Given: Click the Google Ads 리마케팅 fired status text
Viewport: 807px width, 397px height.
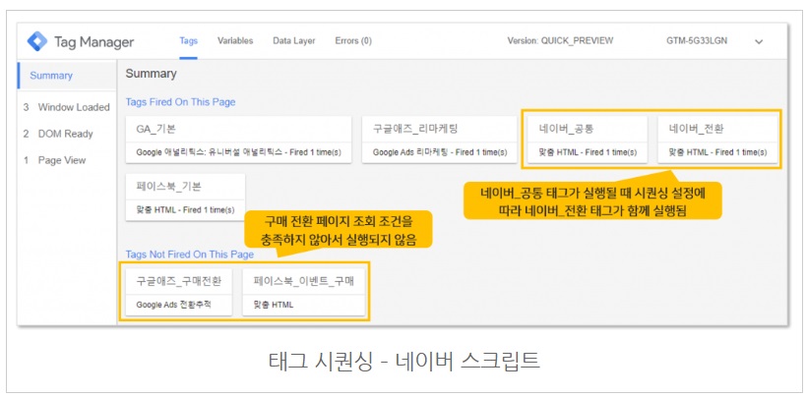Looking at the screenshot, I should [x=440, y=152].
